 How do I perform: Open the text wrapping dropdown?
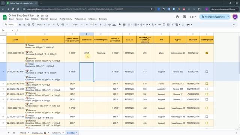coord(148,24)
